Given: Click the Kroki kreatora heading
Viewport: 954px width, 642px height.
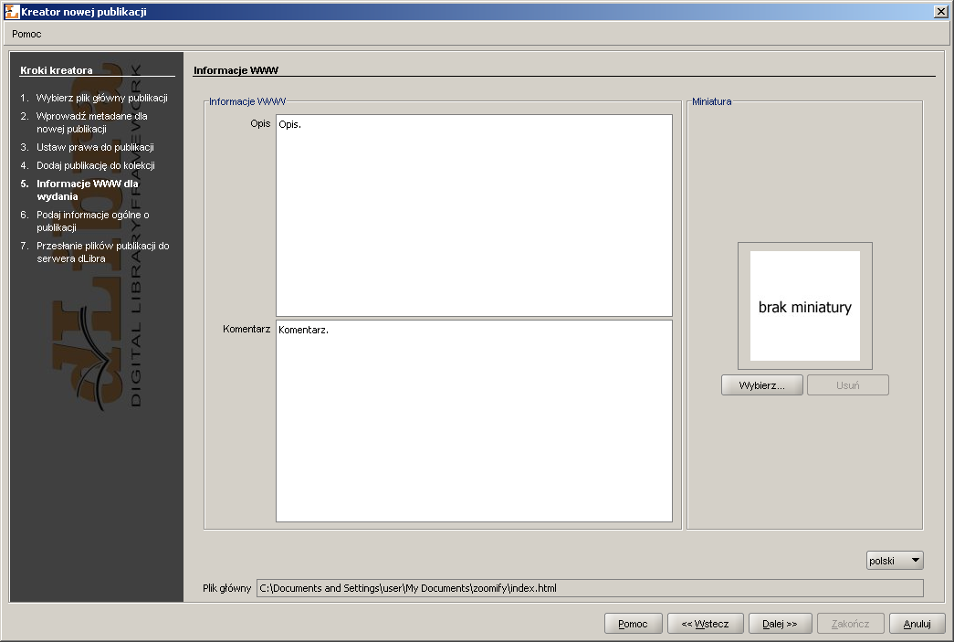Looking at the screenshot, I should [57, 70].
